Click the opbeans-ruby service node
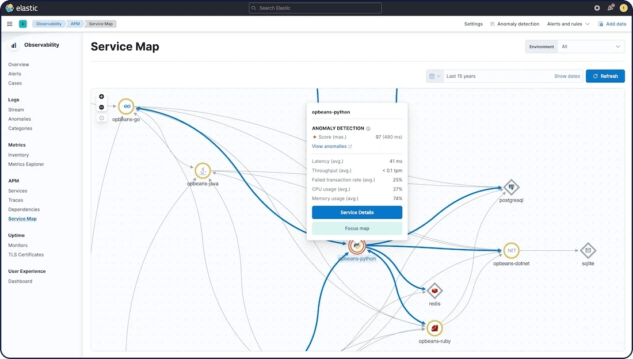Image resolution: width=633 pixels, height=359 pixels. point(434,329)
